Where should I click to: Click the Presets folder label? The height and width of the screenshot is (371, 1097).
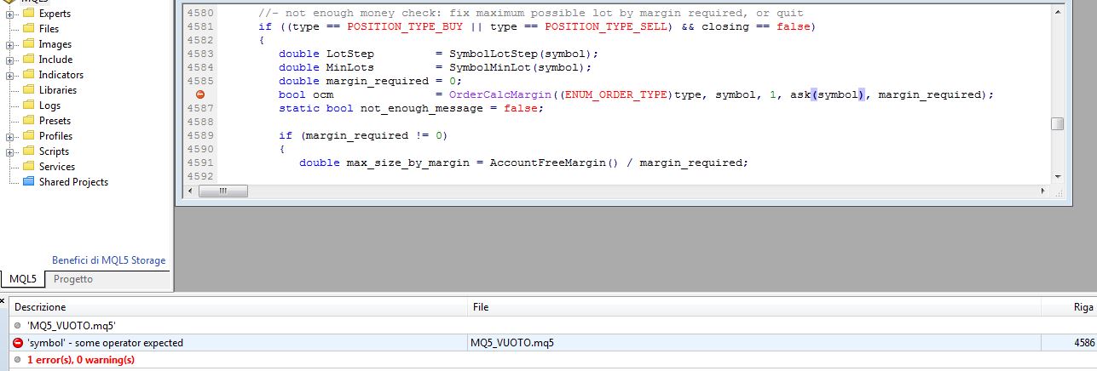pos(55,121)
